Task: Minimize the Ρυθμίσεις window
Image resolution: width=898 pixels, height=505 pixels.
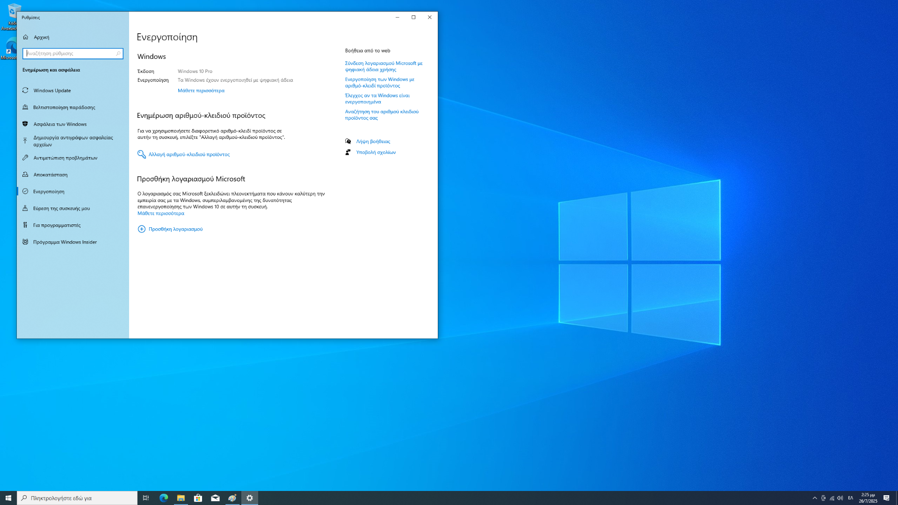Action: point(398,17)
